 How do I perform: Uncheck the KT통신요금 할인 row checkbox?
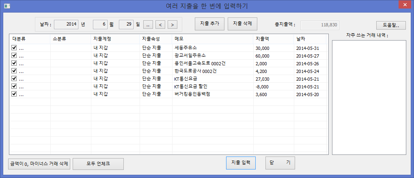coord(14,86)
